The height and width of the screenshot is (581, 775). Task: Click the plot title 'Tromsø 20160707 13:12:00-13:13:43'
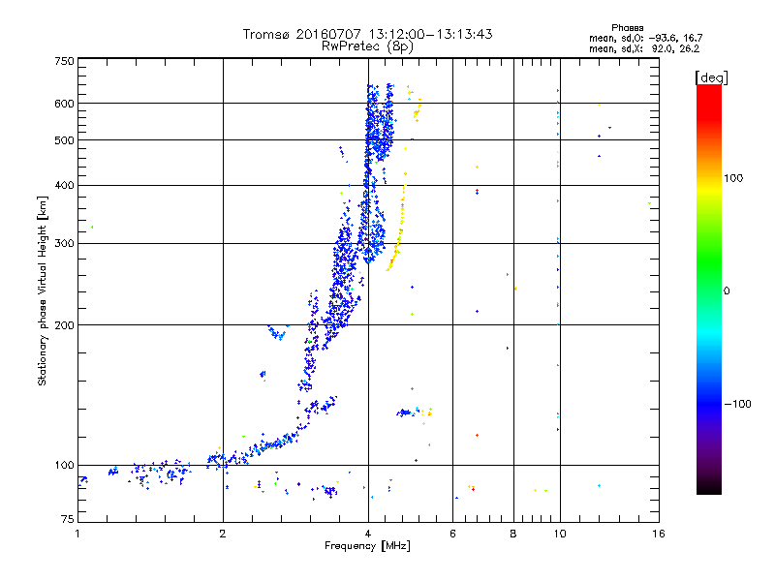pos(367,34)
